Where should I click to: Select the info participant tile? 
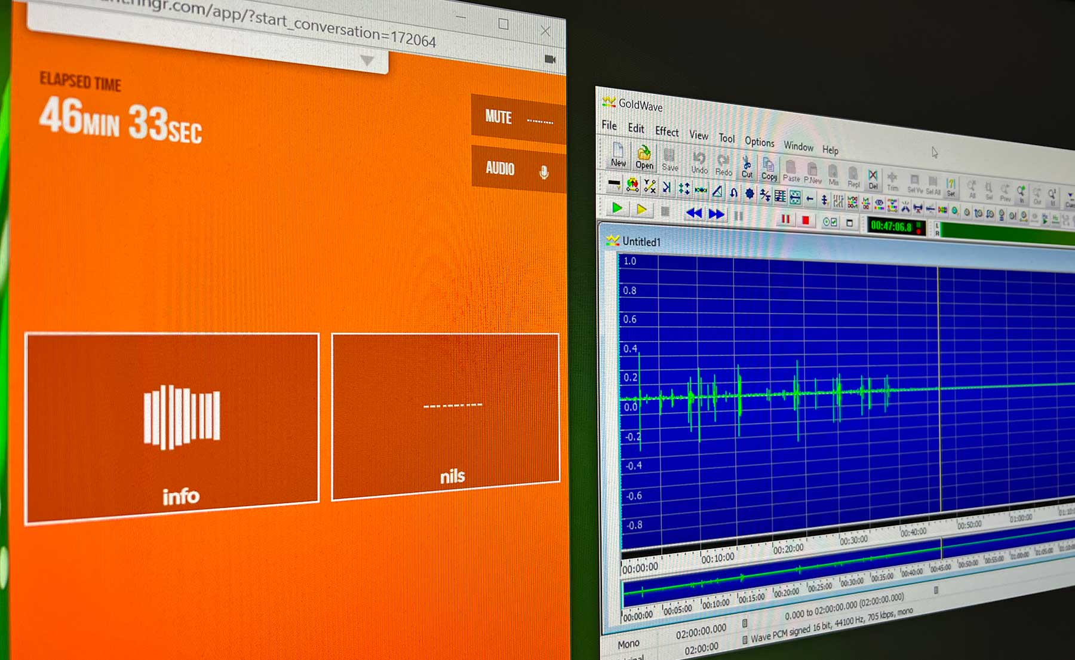tap(172, 428)
